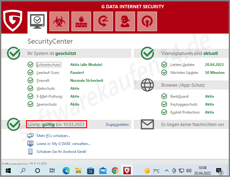Open the parental controls child icon tab
The image size is (230, 177).
tap(125, 21)
